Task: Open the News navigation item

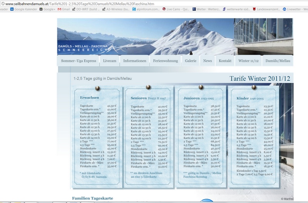Action: click(208, 61)
